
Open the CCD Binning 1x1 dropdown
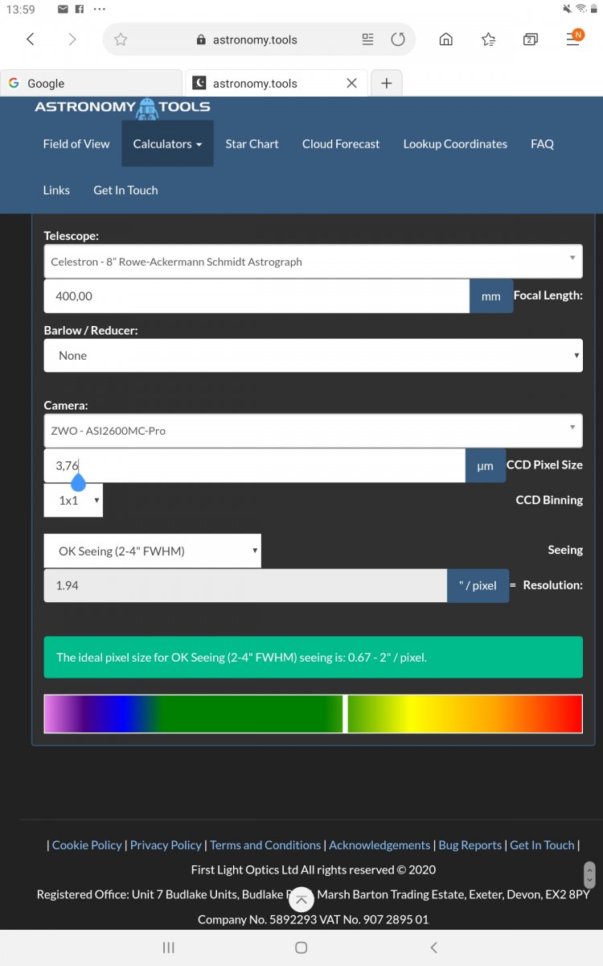73,500
